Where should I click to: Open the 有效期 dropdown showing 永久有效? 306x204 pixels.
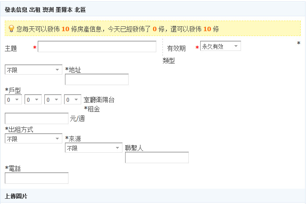(x=220, y=46)
